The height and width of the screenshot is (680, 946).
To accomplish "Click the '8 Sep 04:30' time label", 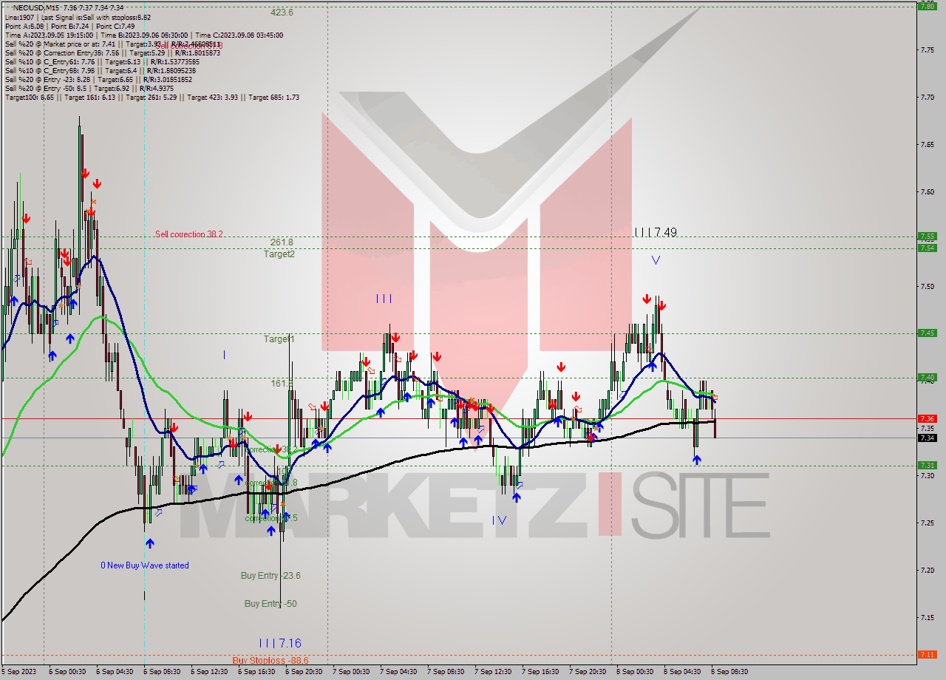I will coord(682,672).
